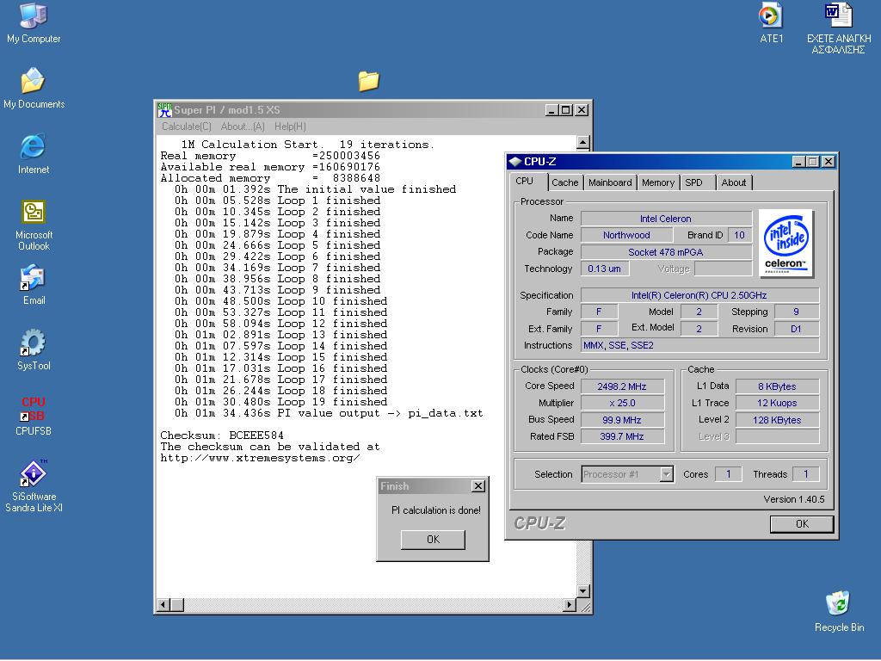This screenshot has height=661, width=881.
Task: Click the Code Name field 'Northwood'
Action: 626,235
